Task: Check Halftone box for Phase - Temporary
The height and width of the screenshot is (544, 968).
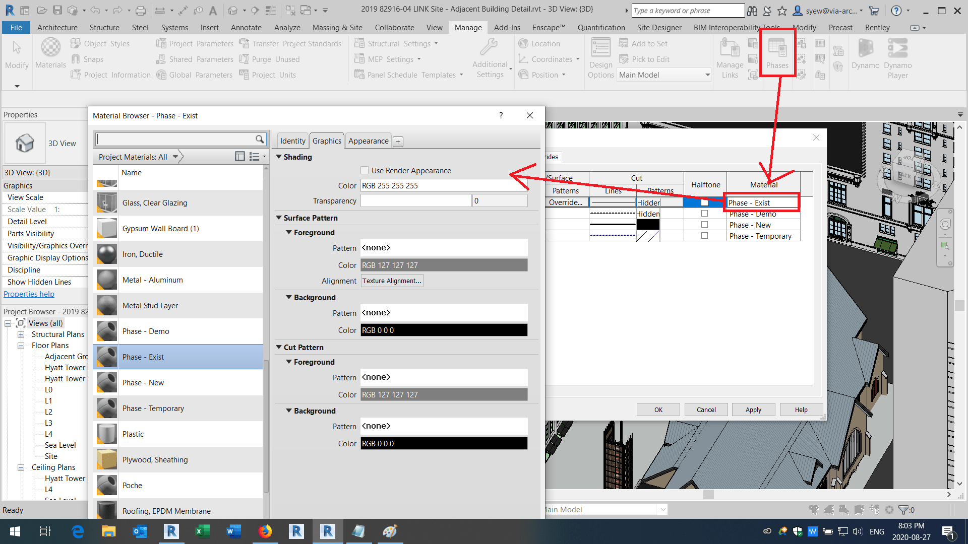Action: coord(704,236)
